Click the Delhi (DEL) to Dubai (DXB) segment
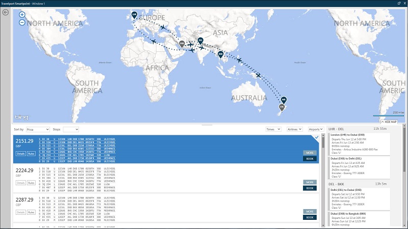This screenshot has height=229, width=408. click(359, 199)
